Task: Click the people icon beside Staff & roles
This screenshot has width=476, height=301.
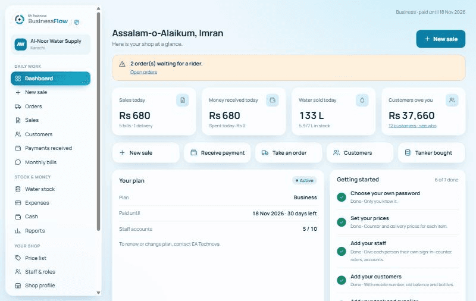Action: pos(18,272)
